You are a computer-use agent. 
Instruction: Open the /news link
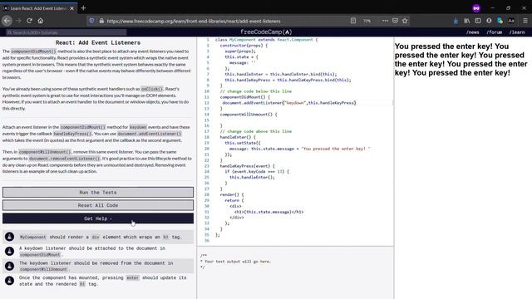point(473,32)
